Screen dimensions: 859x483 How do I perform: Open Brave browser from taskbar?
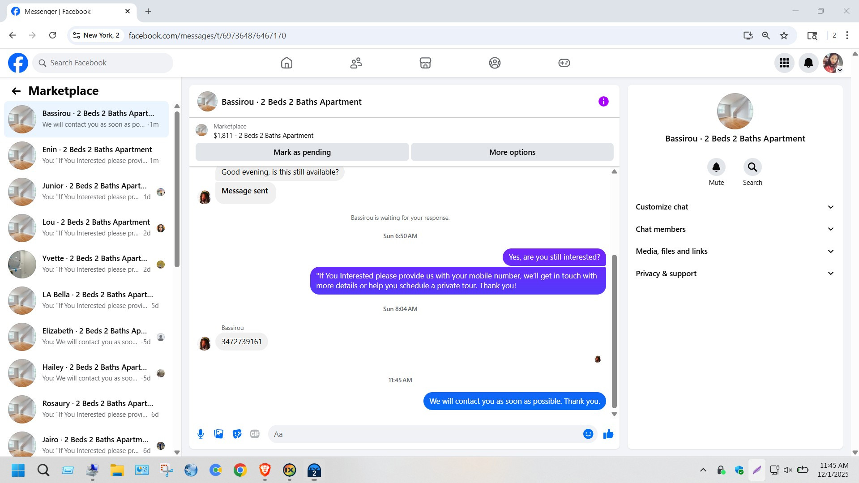click(x=265, y=470)
